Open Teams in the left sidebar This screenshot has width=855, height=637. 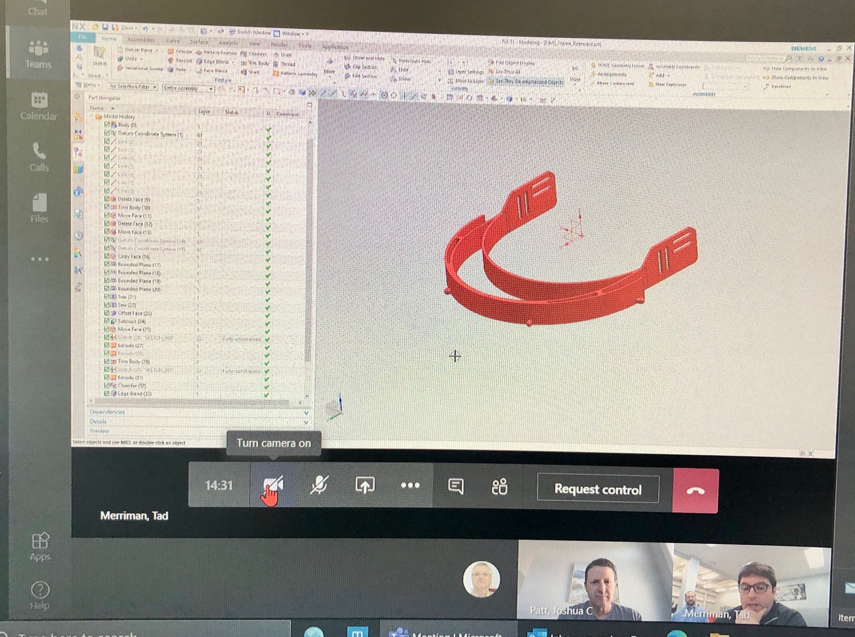pos(38,54)
